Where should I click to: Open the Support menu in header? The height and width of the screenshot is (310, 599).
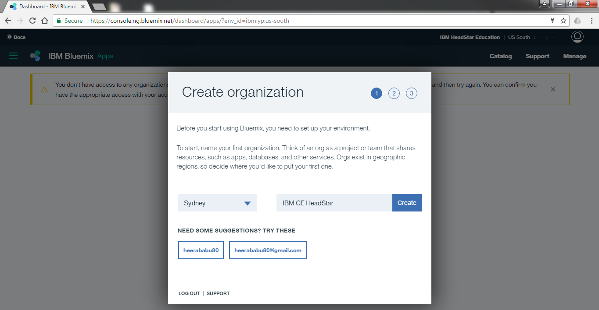point(538,56)
